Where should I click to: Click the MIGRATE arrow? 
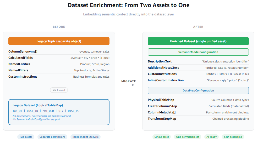[x=129, y=85]
